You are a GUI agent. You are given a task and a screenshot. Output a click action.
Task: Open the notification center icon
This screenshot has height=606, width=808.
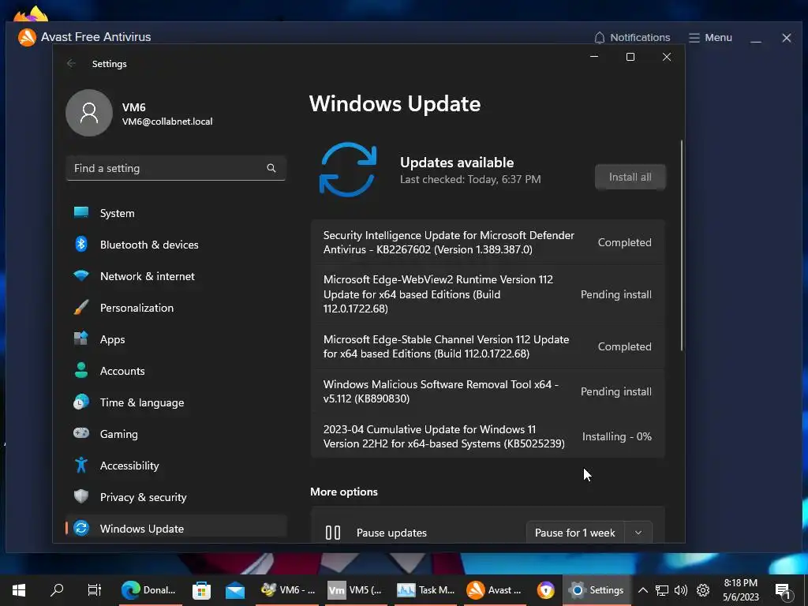pos(783,591)
